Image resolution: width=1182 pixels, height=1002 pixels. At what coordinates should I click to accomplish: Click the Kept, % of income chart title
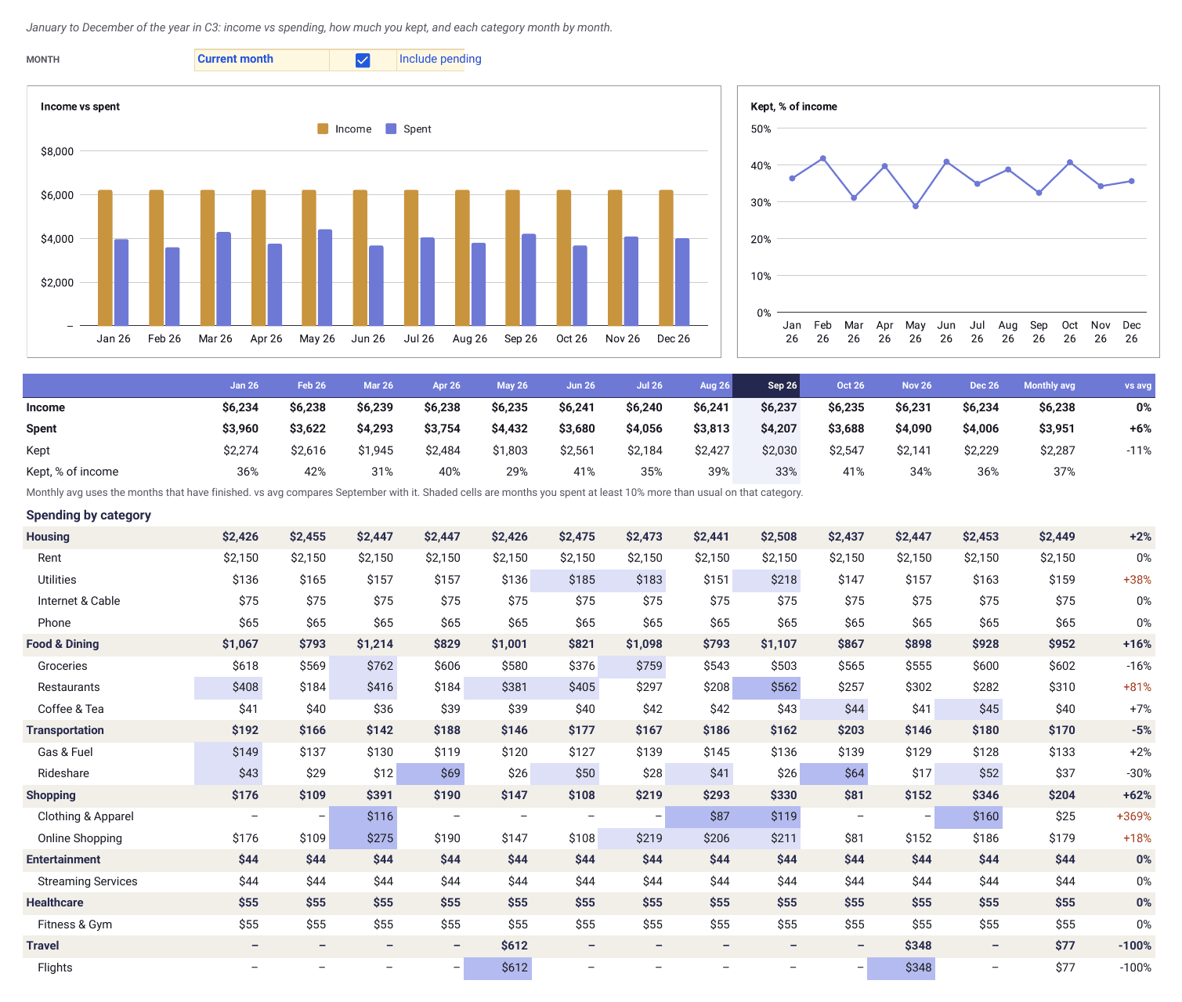793,107
